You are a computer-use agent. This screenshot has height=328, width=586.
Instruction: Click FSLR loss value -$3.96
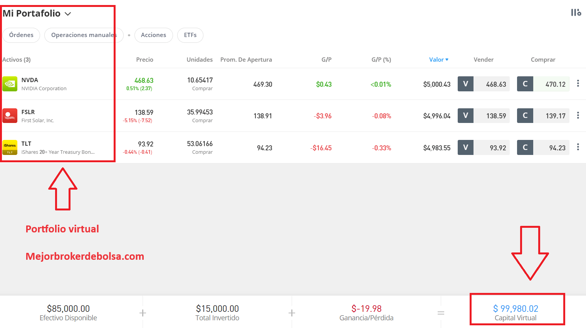point(322,116)
